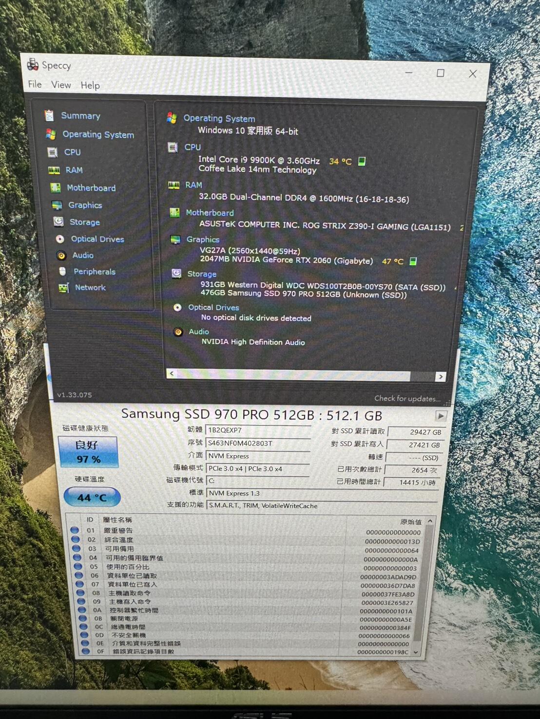The width and height of the screenshot is (540, 719).
Task: Click the Graphics heading link in the summary
Action: pos(203,240)
